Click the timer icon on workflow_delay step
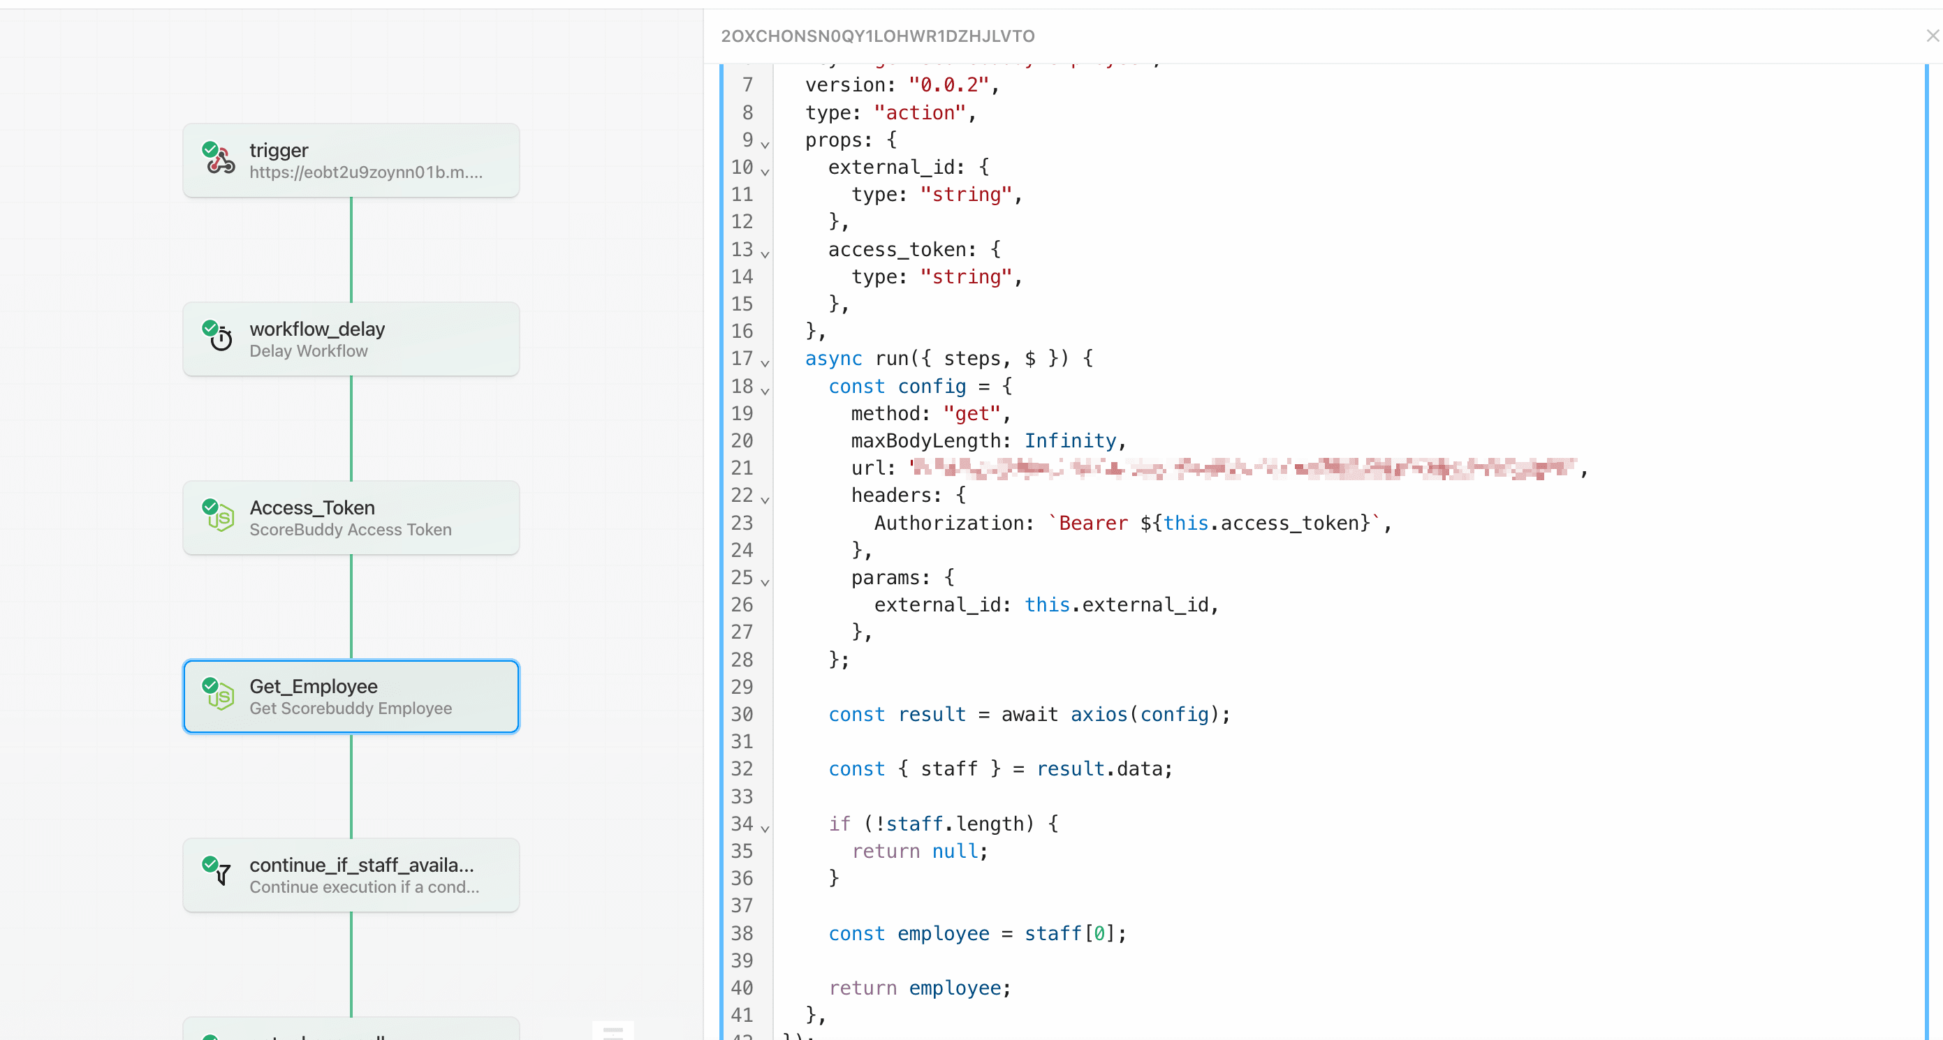The image size is (1943, 1040). point(222,341)
